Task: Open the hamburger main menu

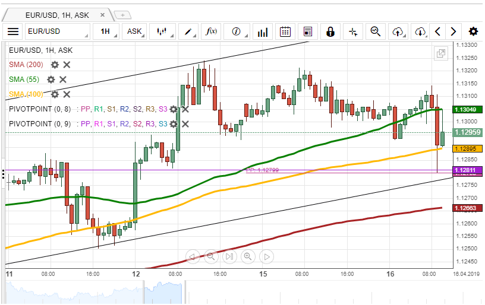Action: (13, 31)
